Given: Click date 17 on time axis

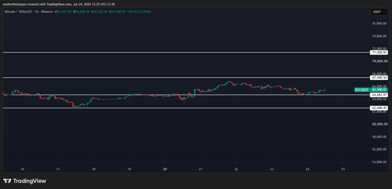Looking at the screenshot, I should 58,169.
